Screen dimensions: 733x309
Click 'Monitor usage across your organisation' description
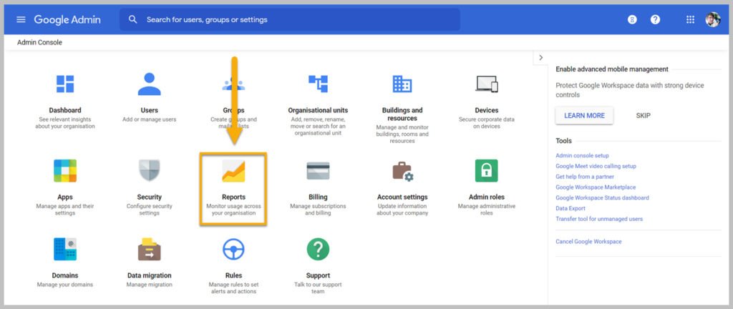(233, 210)
